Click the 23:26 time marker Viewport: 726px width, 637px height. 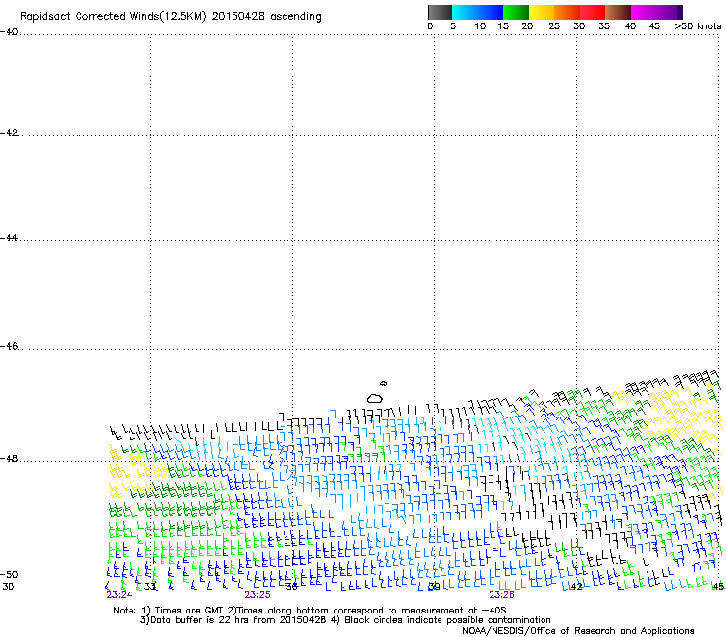pyautogui.click(x=502, y=595)
